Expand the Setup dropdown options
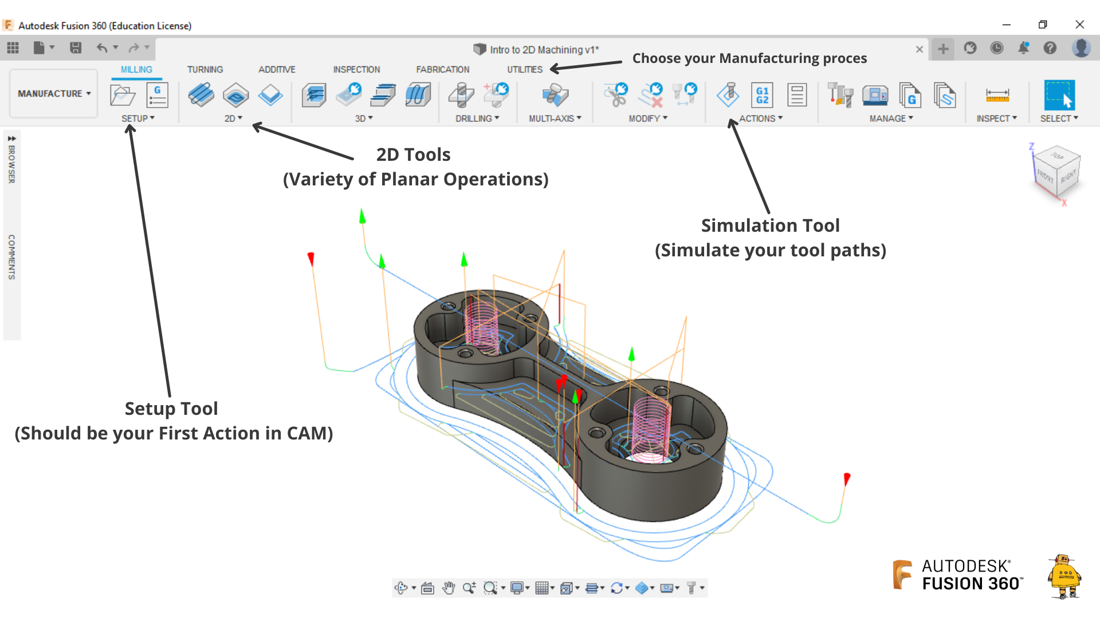Screen dimensions: 1100x618 point(137,118)
